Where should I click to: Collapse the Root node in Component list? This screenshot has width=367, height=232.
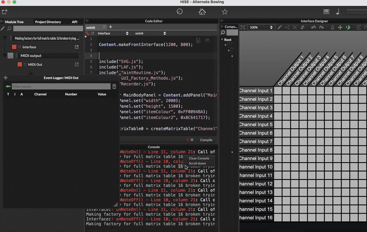click(x=222, y=40)
